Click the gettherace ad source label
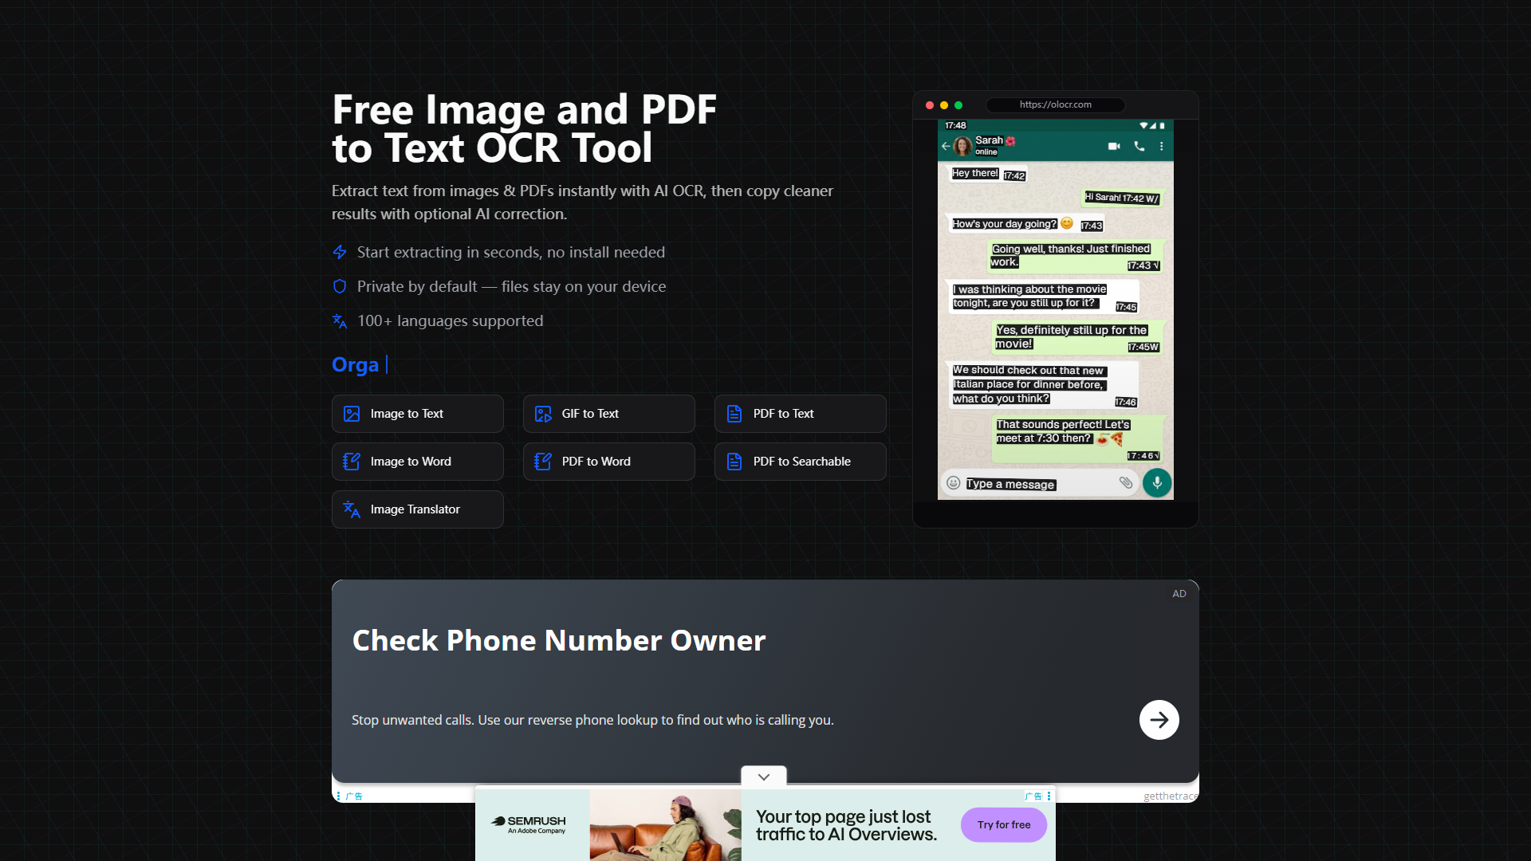Image resolution: width=1531 pixels, height=861 pixels. pyautogui.click(x=1170, y=796)
